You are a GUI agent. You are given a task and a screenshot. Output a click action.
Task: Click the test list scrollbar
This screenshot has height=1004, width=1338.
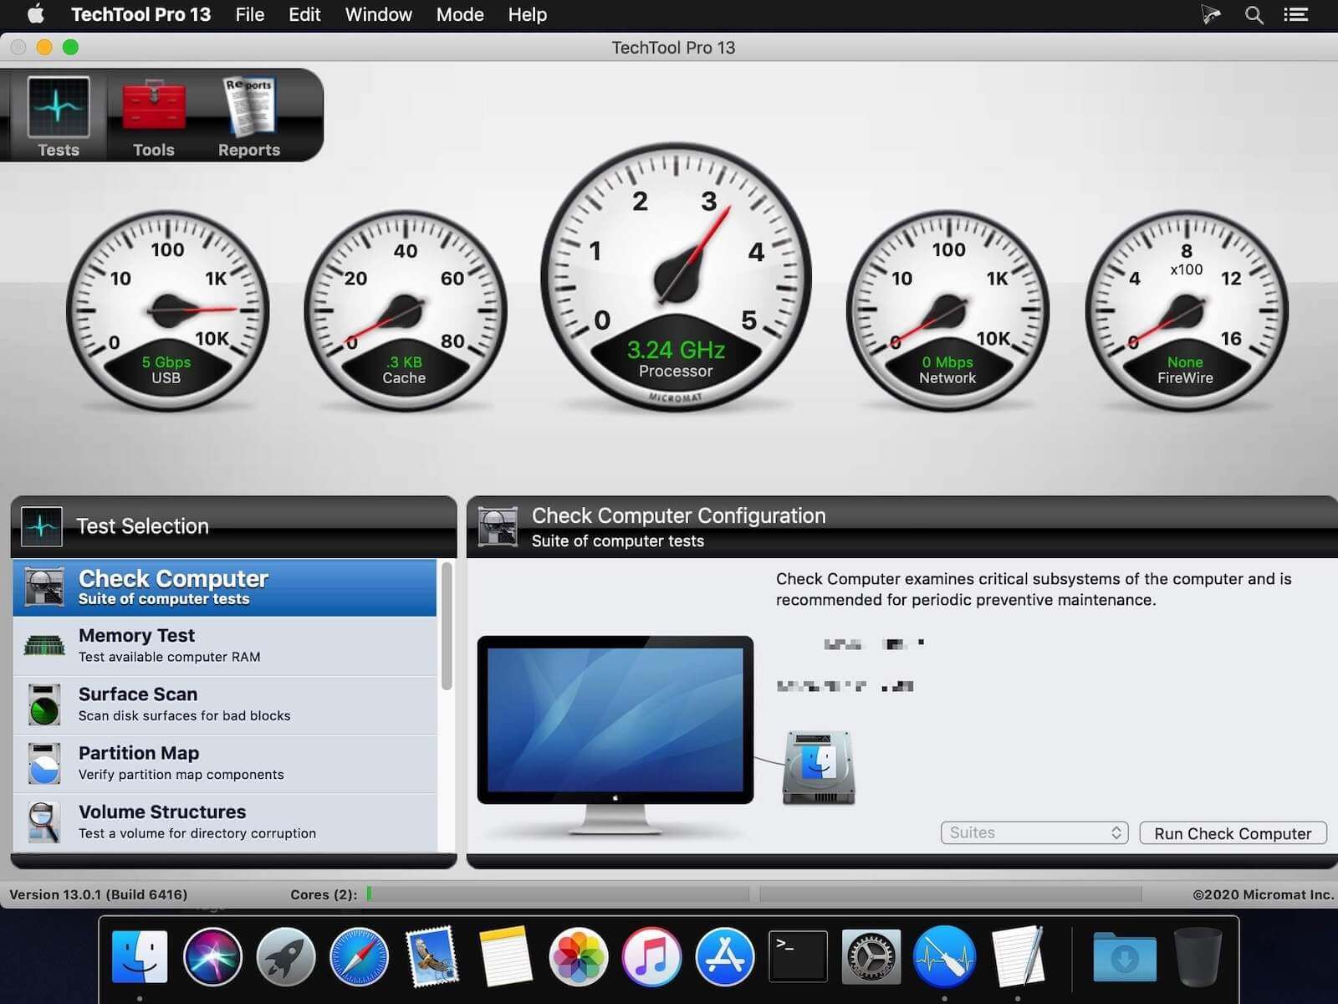(447, 626)
